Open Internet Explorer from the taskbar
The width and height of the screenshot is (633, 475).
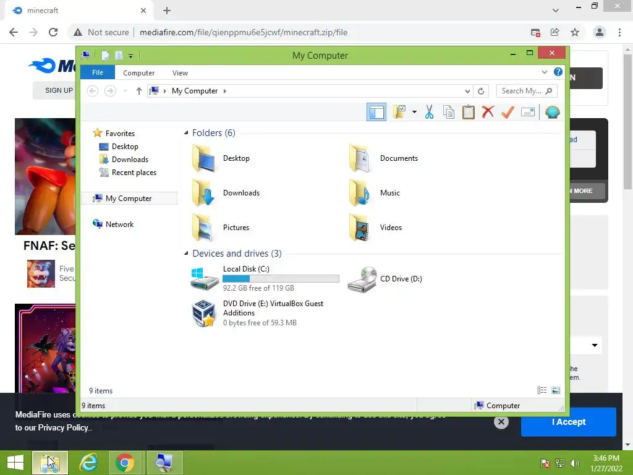(88, 463)
